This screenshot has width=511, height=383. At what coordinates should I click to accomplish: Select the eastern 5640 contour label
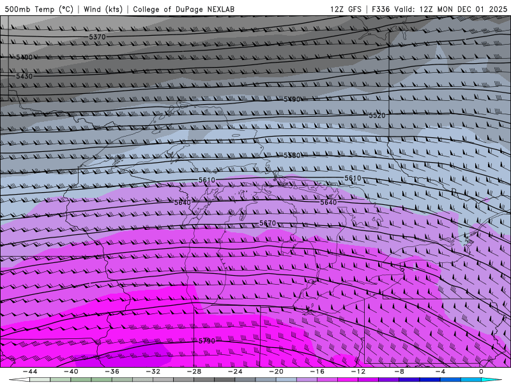click(328, 202)
